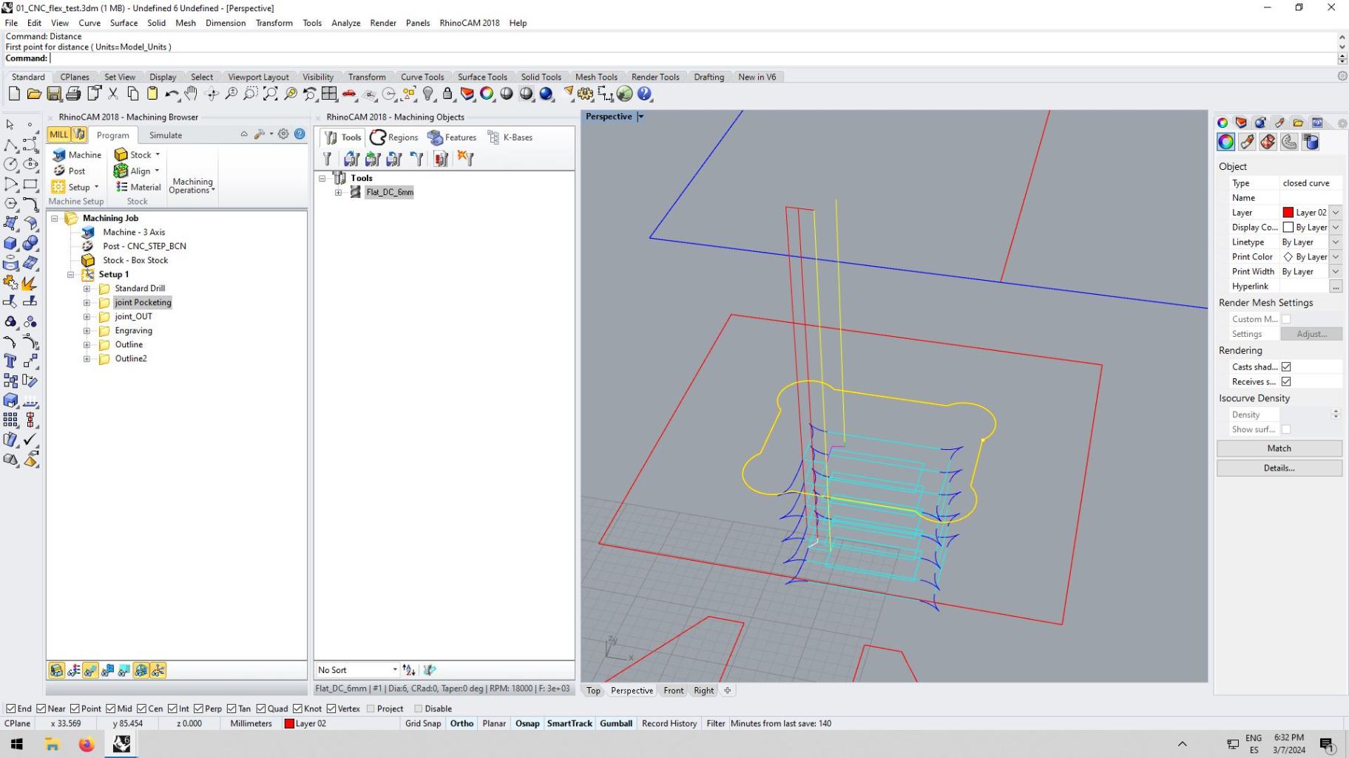Click the Material paintbrush properties icon

pyautogui.click(x=1247, y=142)
